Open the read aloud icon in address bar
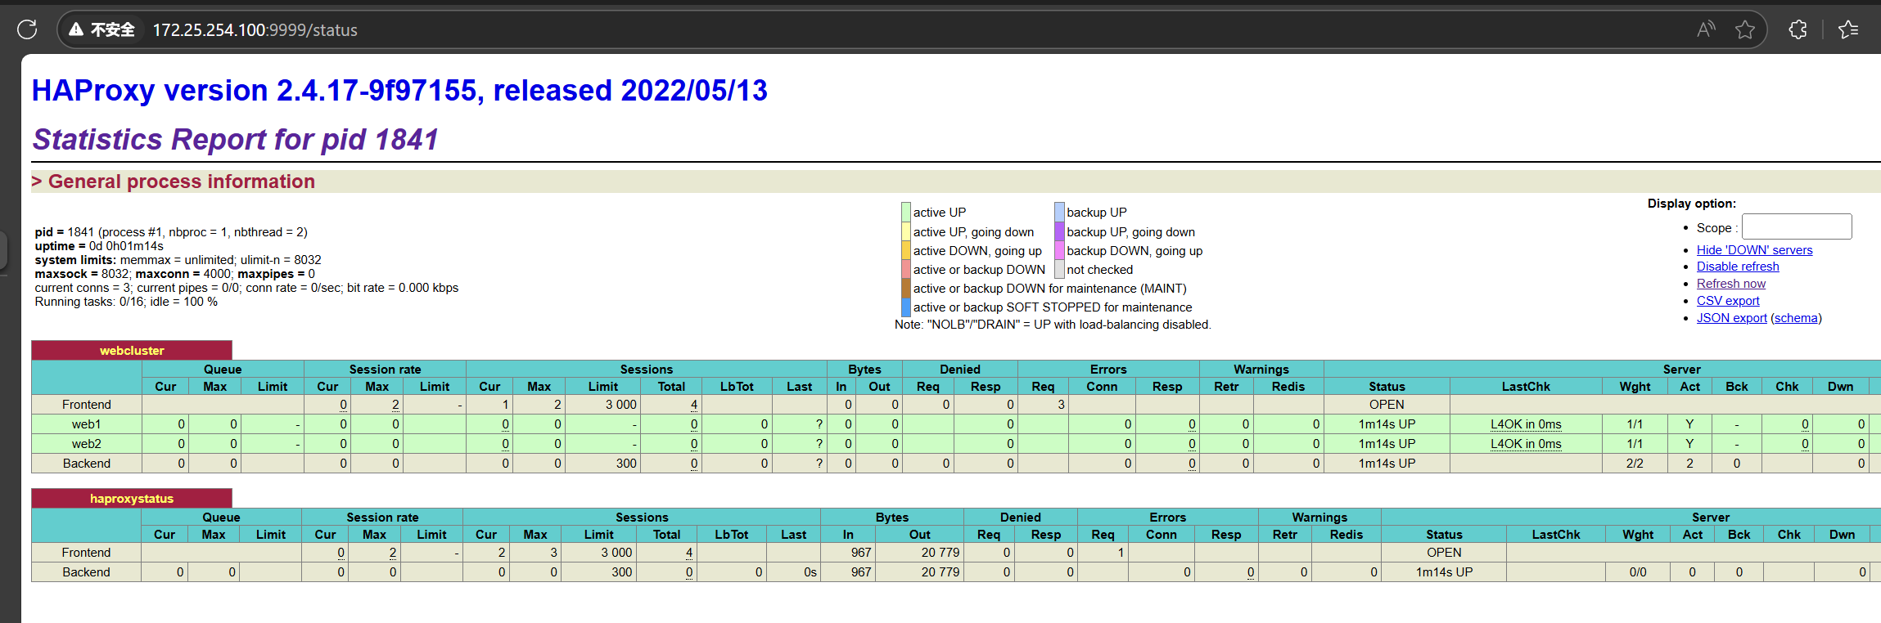Image resolution: width=1881 pixels, height=623 pixels. click(x=1706, y=29)
